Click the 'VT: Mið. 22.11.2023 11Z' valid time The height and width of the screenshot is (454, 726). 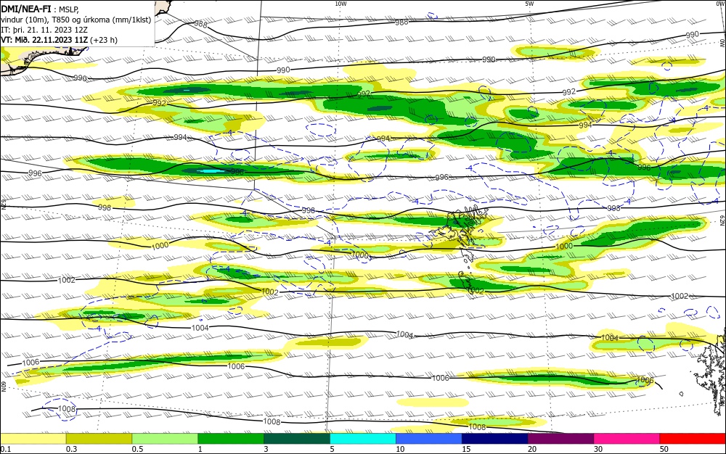[x=44, y=40]
